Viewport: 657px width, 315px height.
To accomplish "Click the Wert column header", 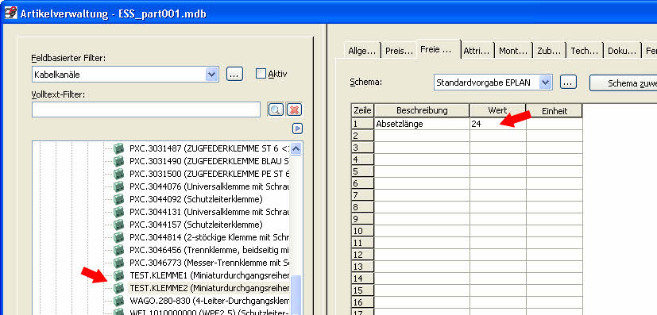I will point(498,110).
